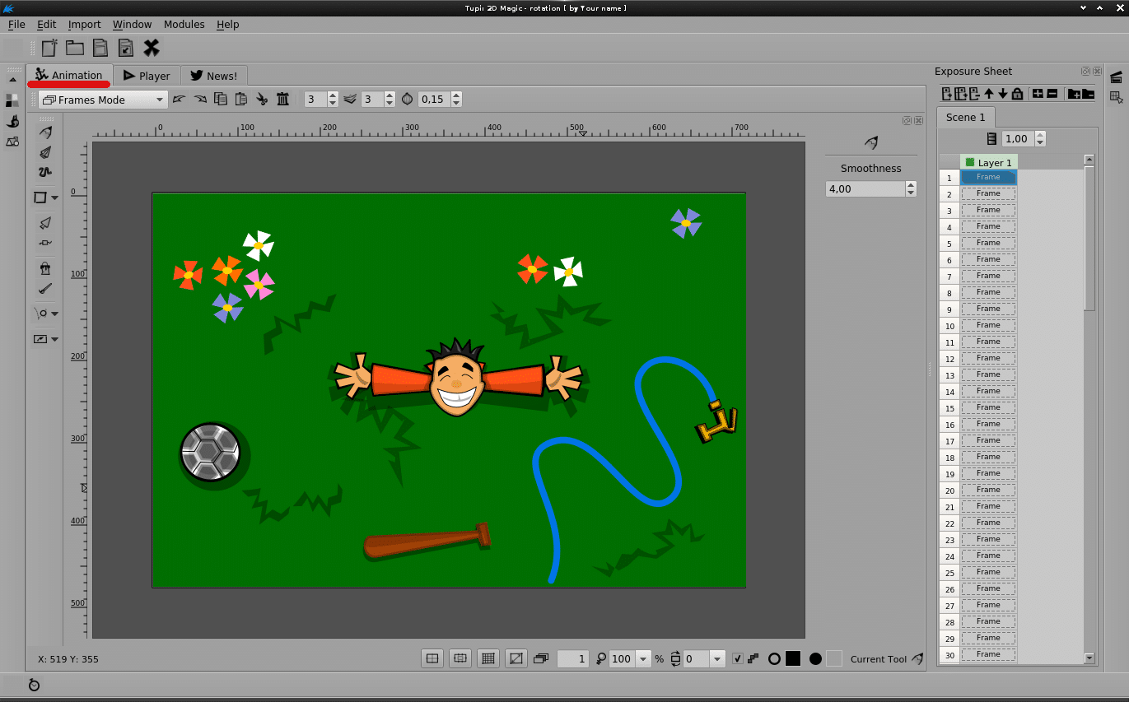Open the Frames Mode dropdown
Screen dimensions: 1129x702
tap(103, 100)
